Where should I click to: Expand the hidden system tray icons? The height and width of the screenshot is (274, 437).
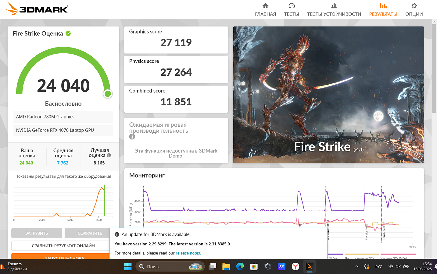(356, 267)
